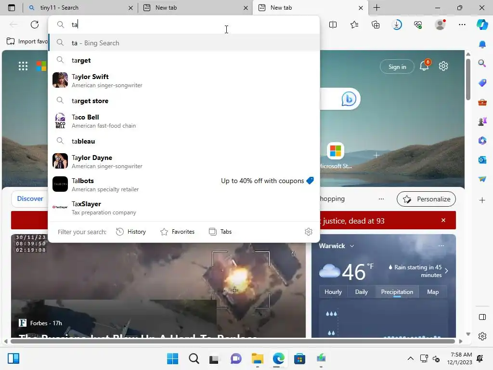Open the Favorites star toolbar icon
This screenshot has width=493, height=370.
354,25
